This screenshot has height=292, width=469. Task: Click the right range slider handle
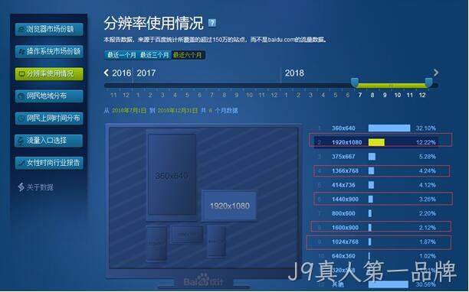point(428,82)
